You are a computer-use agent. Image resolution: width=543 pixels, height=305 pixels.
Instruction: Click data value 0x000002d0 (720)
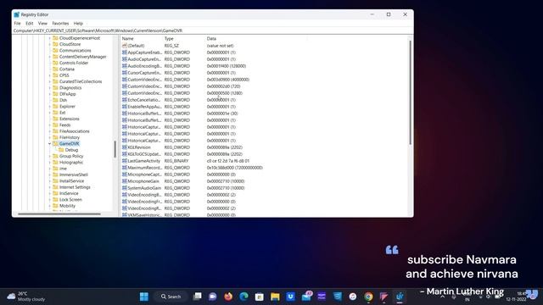coord(223,86)
